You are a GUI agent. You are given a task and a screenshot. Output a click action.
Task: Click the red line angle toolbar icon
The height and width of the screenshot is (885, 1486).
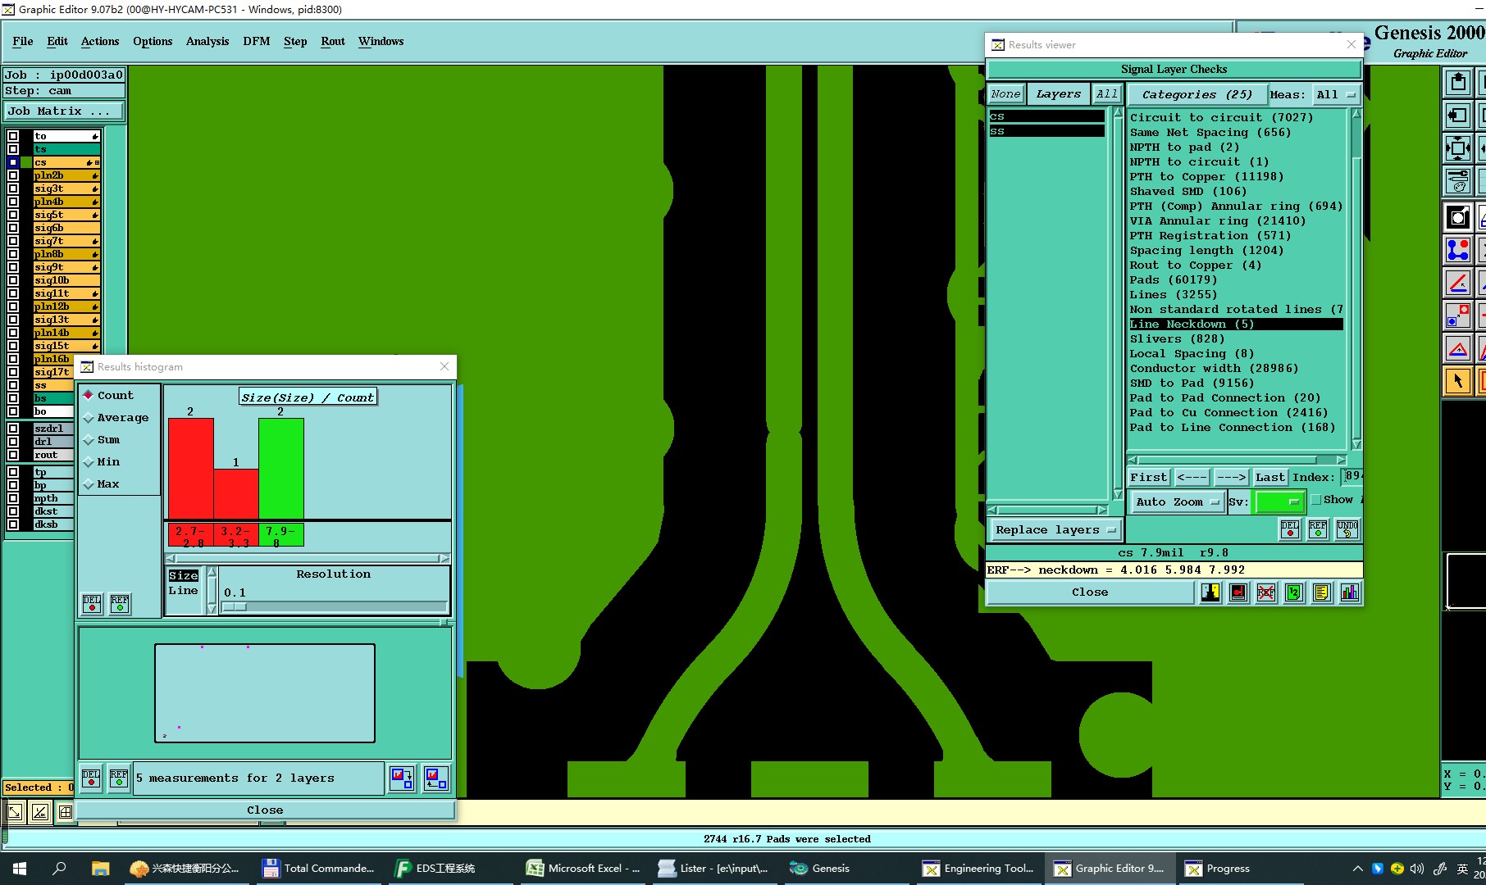pos(1458,284)
